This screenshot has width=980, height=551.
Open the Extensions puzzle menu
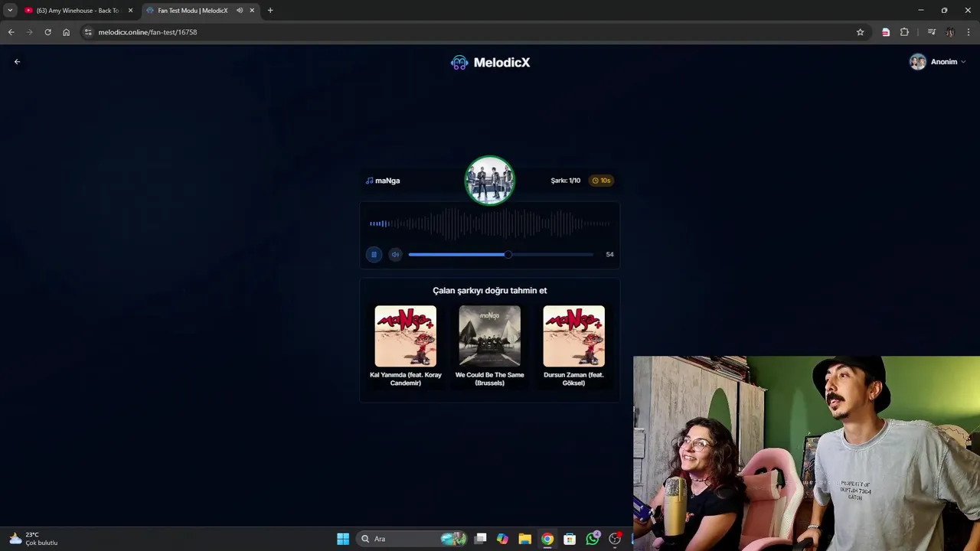tap(904, 32)
